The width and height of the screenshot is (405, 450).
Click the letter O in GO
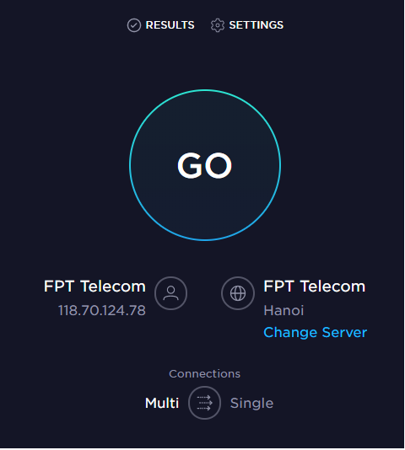tap(219, 166)
